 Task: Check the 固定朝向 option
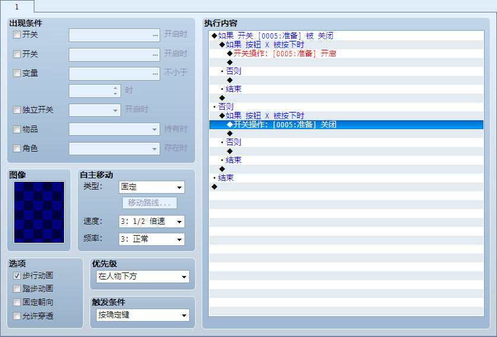pos(17,302)
